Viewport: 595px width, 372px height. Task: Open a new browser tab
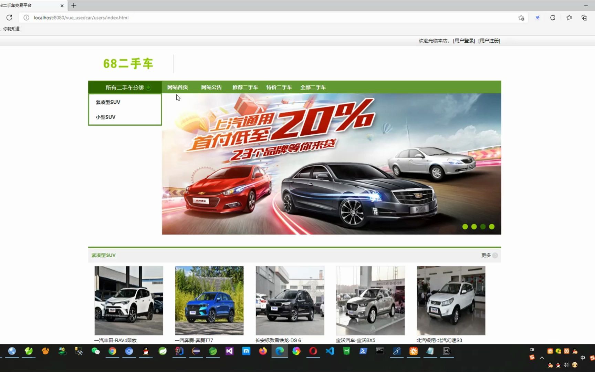pos(74,6)
